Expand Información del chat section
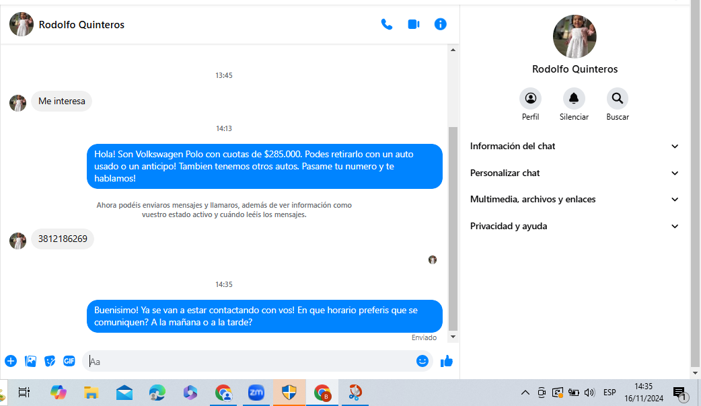This screenshot has width=701, height=406. click(575, 147)
